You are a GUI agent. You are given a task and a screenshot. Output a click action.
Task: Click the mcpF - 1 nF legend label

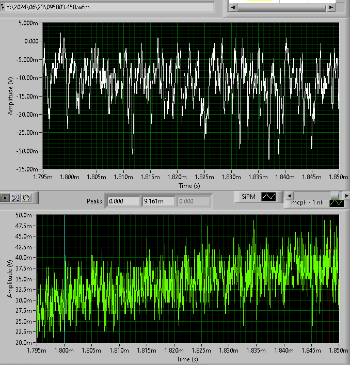[307, 203]
